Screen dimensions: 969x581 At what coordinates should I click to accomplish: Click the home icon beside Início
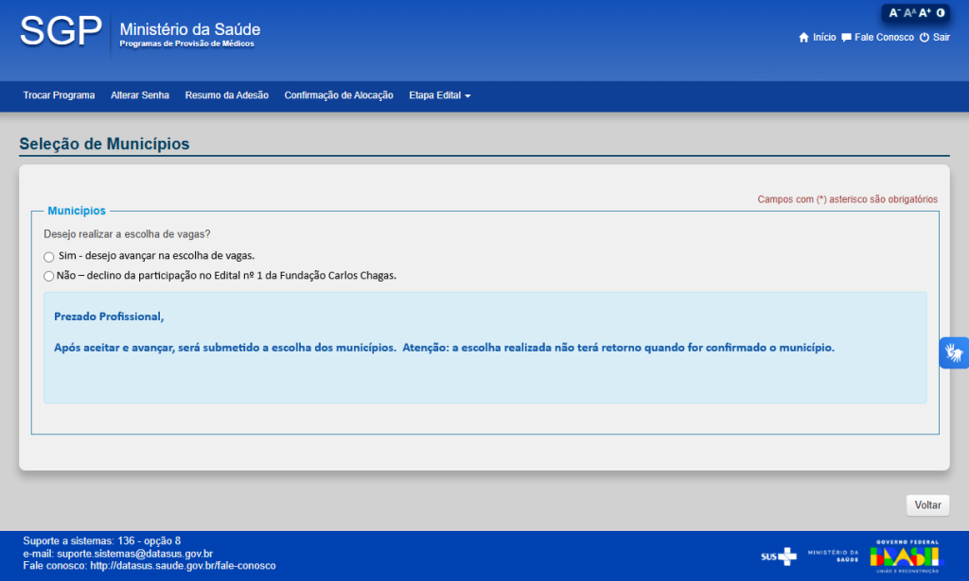[x=804, y=38]
